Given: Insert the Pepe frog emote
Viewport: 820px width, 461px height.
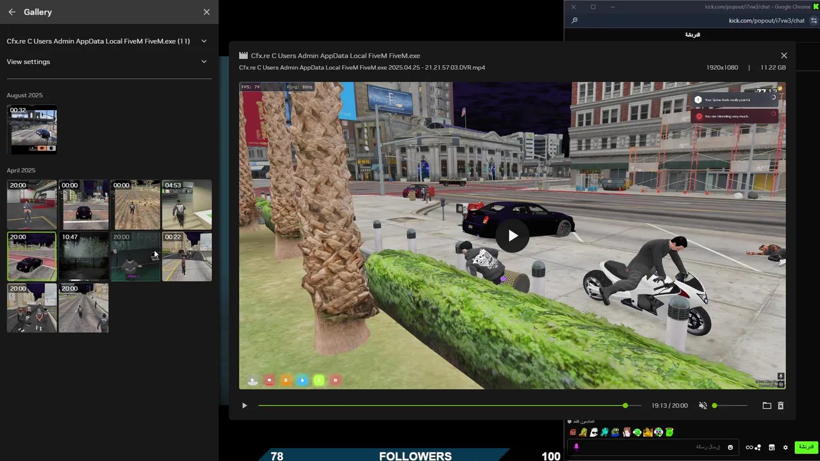Looking at the screenshot, I should click(616, 432).
